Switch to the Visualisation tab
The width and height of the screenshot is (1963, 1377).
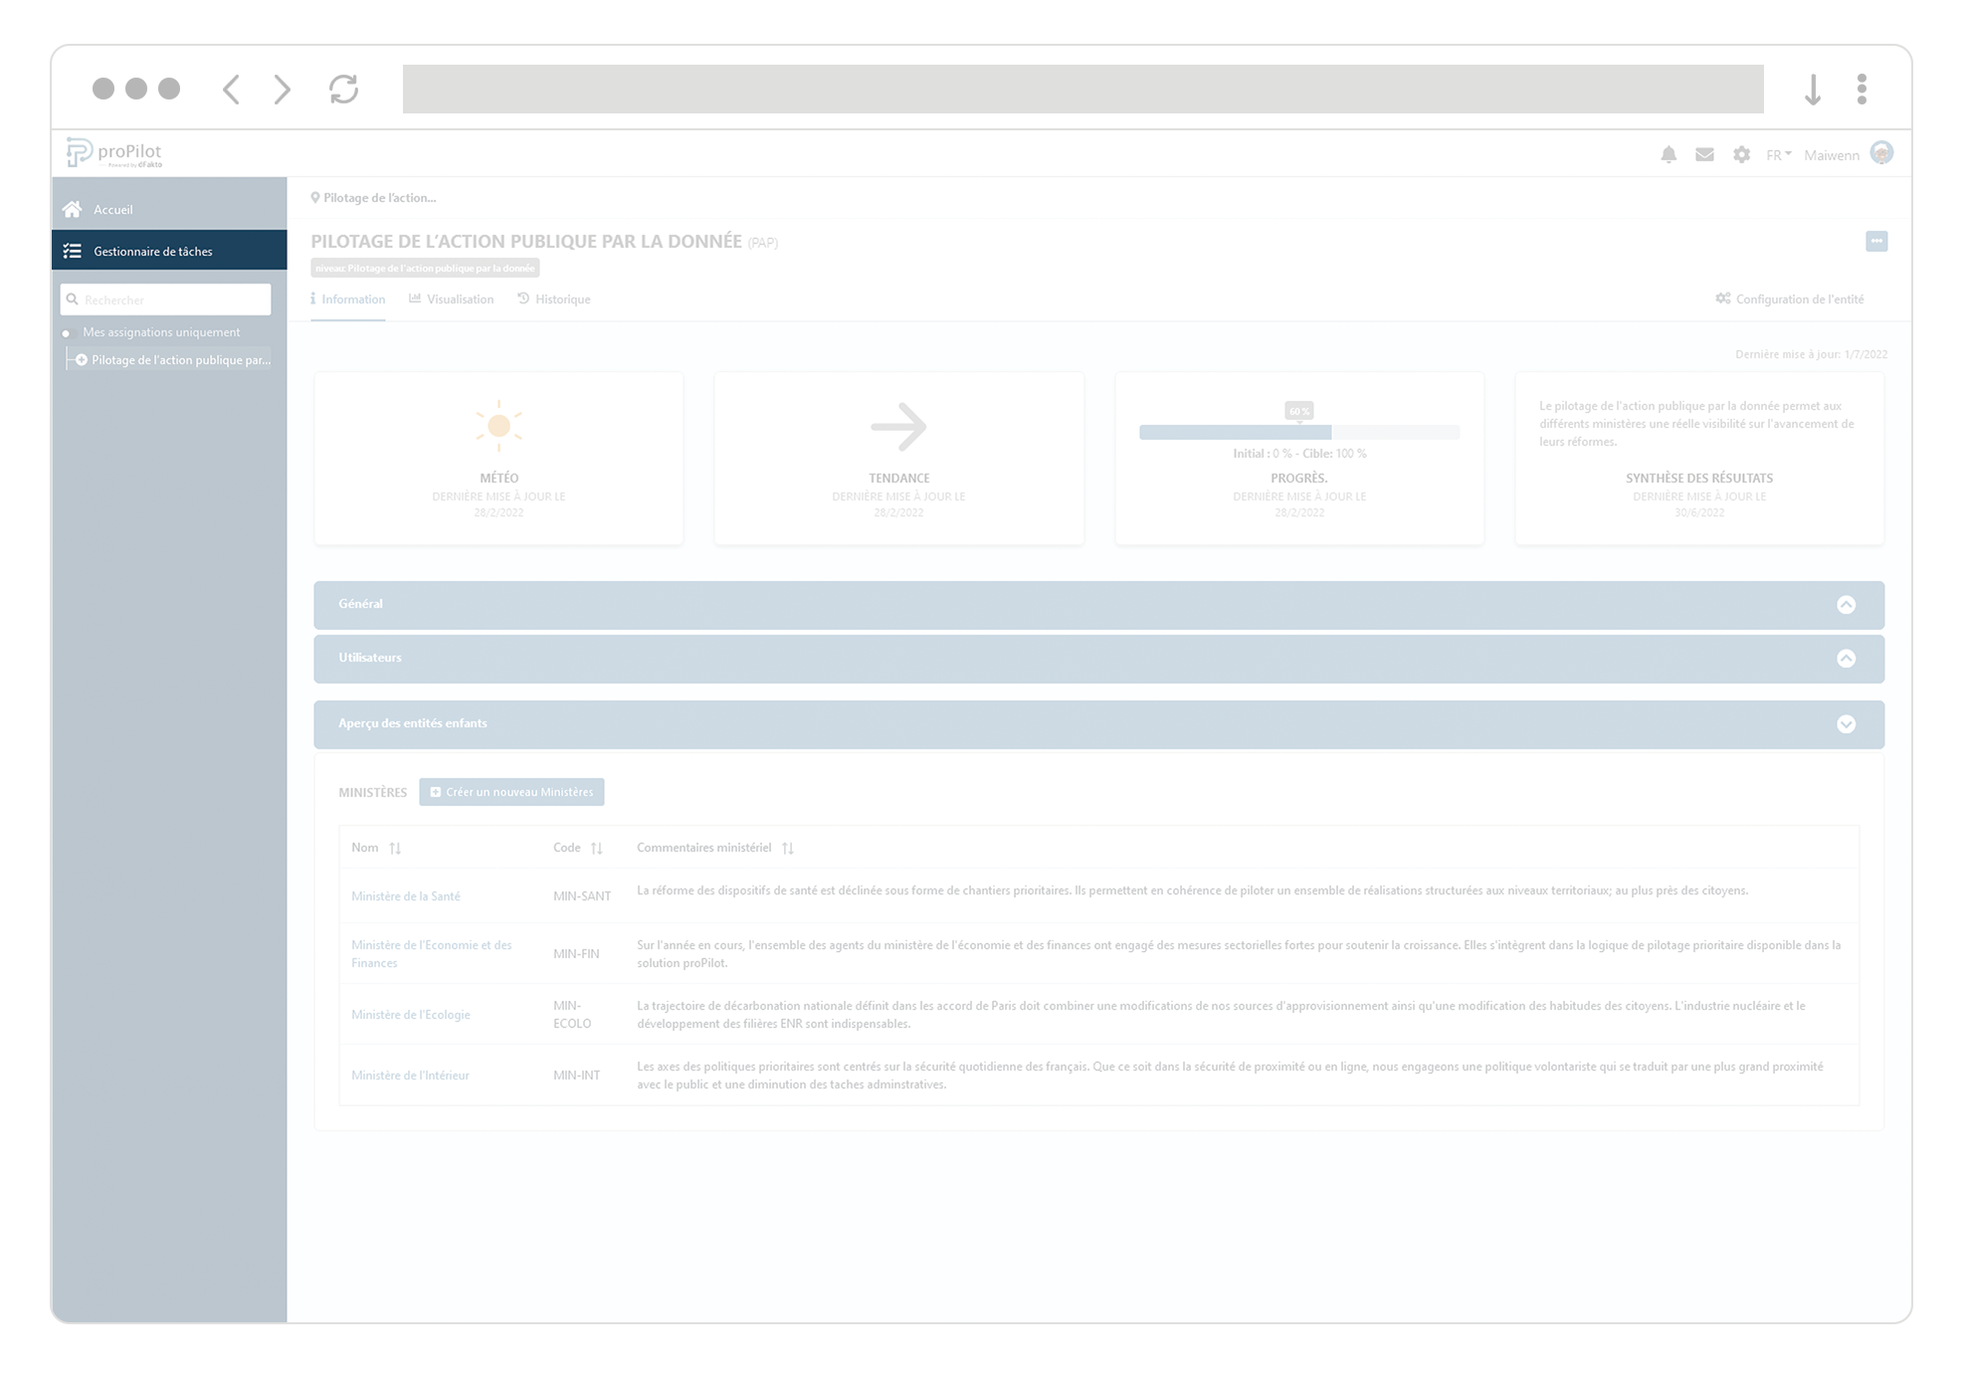tap(451, 299)
